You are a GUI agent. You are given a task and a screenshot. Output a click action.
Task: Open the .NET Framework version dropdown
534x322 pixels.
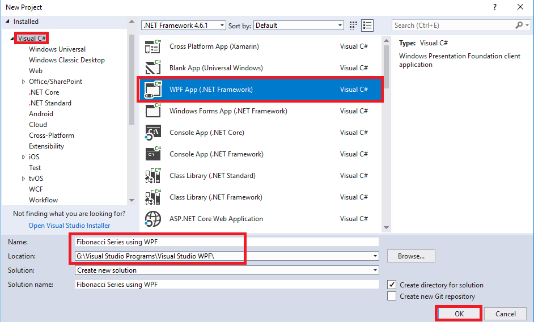pyautogui.click(x=184, y=25)
